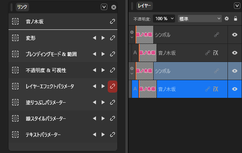The width and height of the screenshot is (242, 153).
Task: Toggle the link icon for 線スタイルパラメーター
Action: pyautogui.click(x=113, y=118)
